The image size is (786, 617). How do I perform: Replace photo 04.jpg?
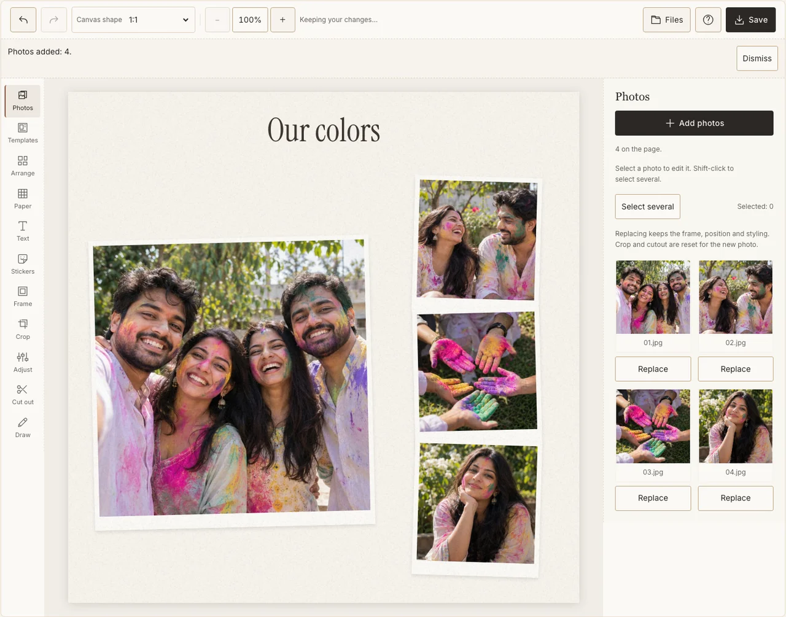pyautogui.click(x=736, y=498)
